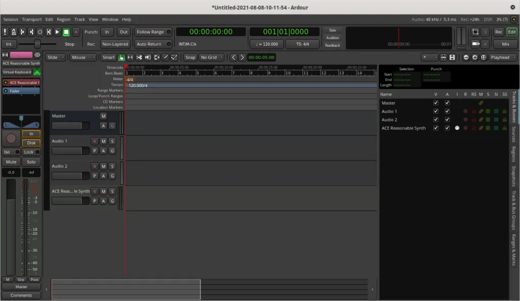Click the zoom in magnifier icon
The width and height of the screenshot is (520, 301).
point(475,57)
